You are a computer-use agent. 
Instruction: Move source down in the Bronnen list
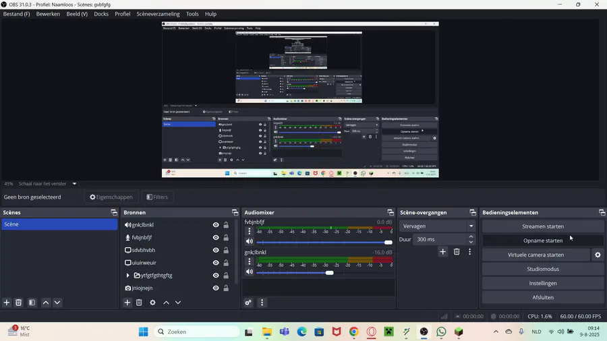[x=177, y=303]
